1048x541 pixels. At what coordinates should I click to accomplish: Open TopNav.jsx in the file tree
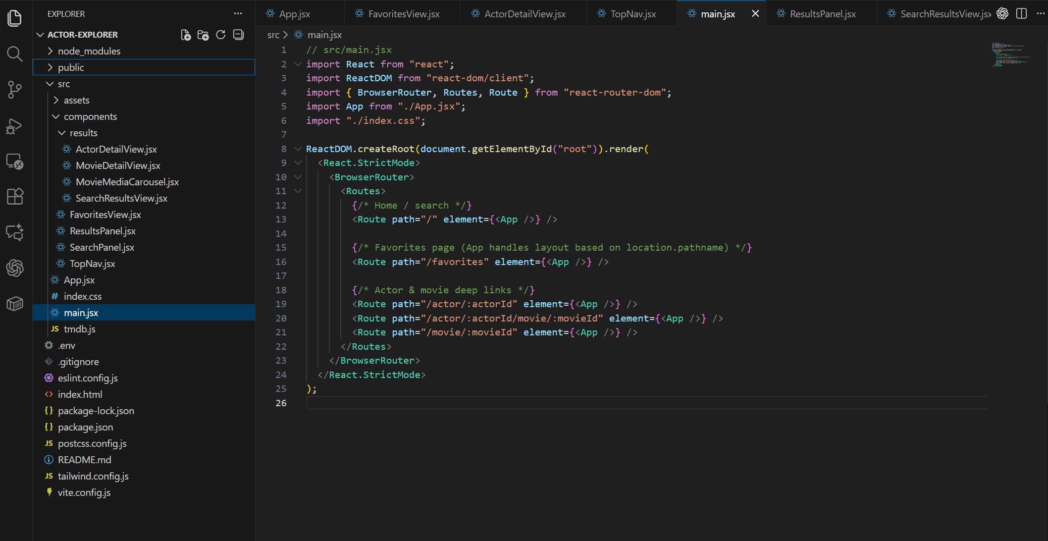tap(144, 264)
